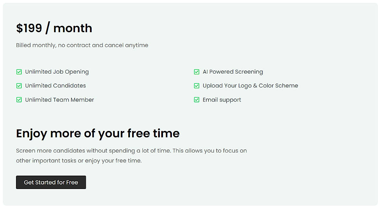Click the checkmark beside AI Powered Screening
Screen dimensions: 380x206
point(197,72)
